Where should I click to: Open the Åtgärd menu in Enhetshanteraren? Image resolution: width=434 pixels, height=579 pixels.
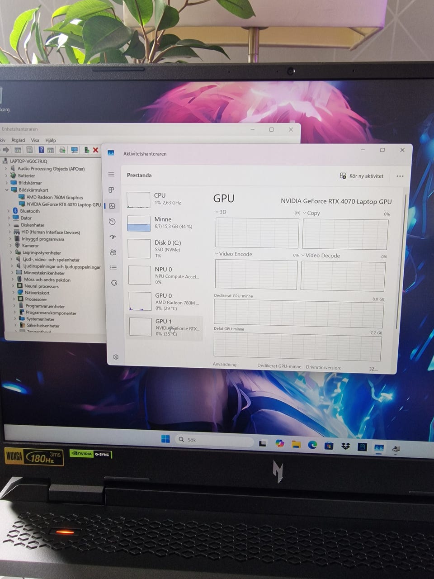18,140
